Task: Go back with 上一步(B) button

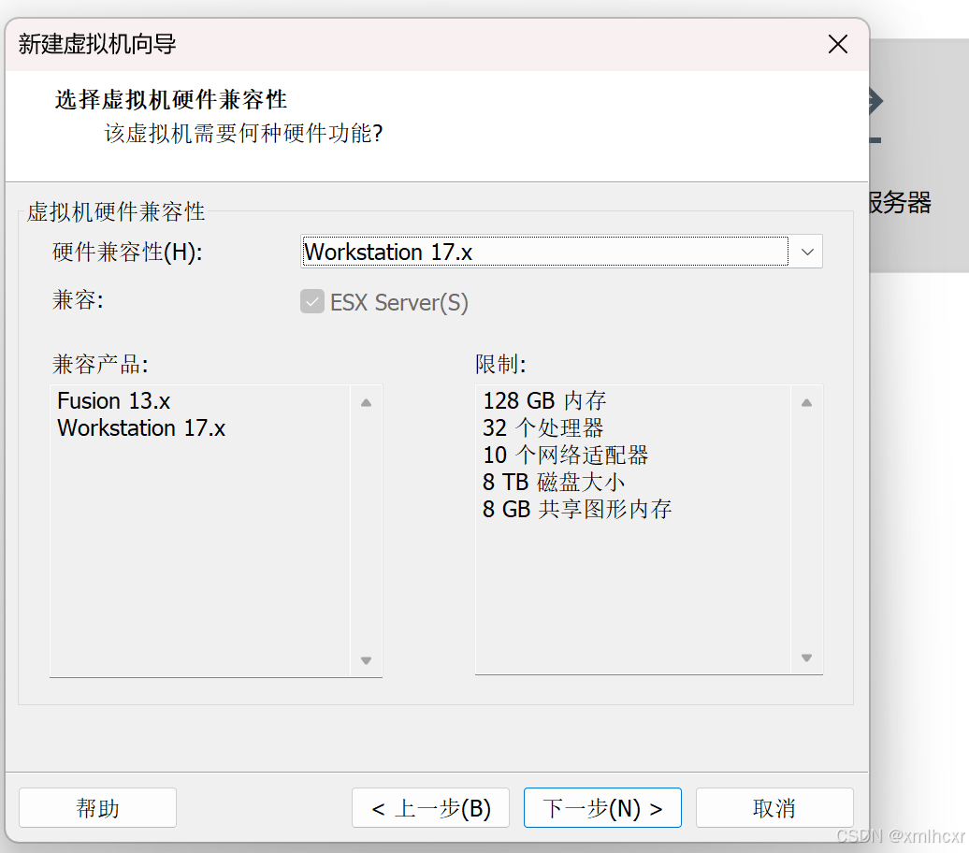Action: 431,807
